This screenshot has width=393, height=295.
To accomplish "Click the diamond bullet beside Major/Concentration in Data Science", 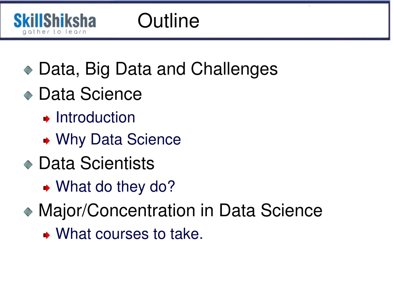I will 28,212.
